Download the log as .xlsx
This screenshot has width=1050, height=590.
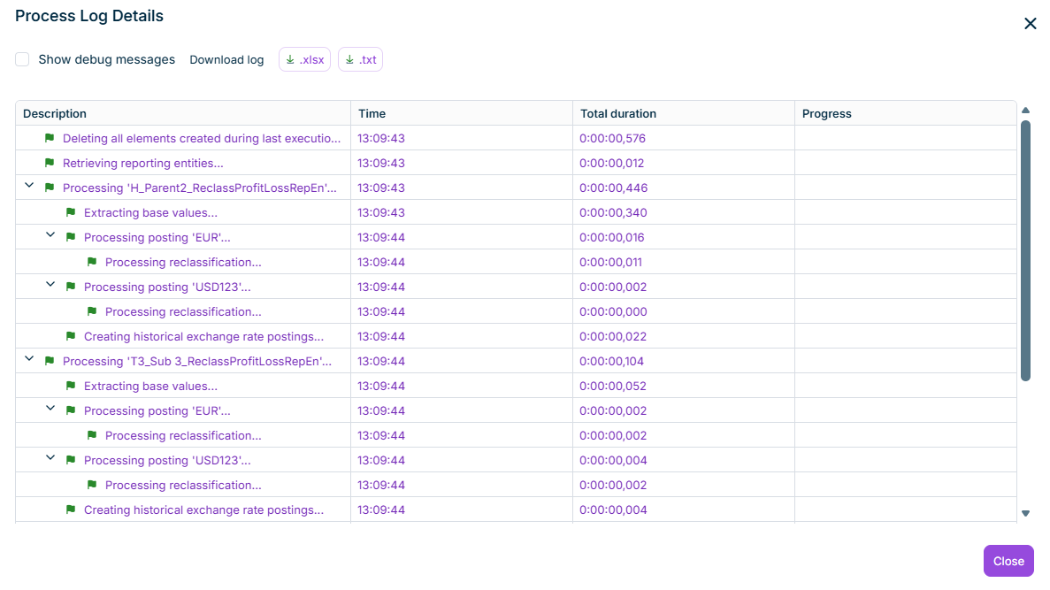tap(304, 59)
